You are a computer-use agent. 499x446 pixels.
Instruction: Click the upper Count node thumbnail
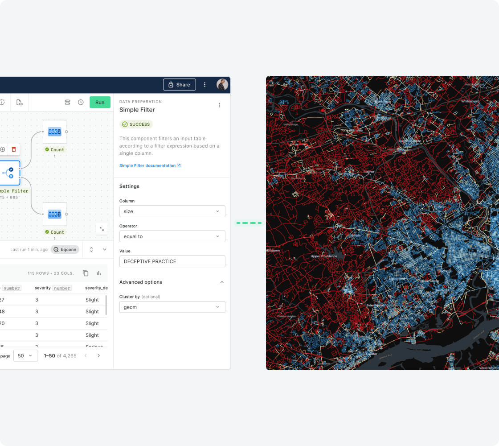pos(55,132)
